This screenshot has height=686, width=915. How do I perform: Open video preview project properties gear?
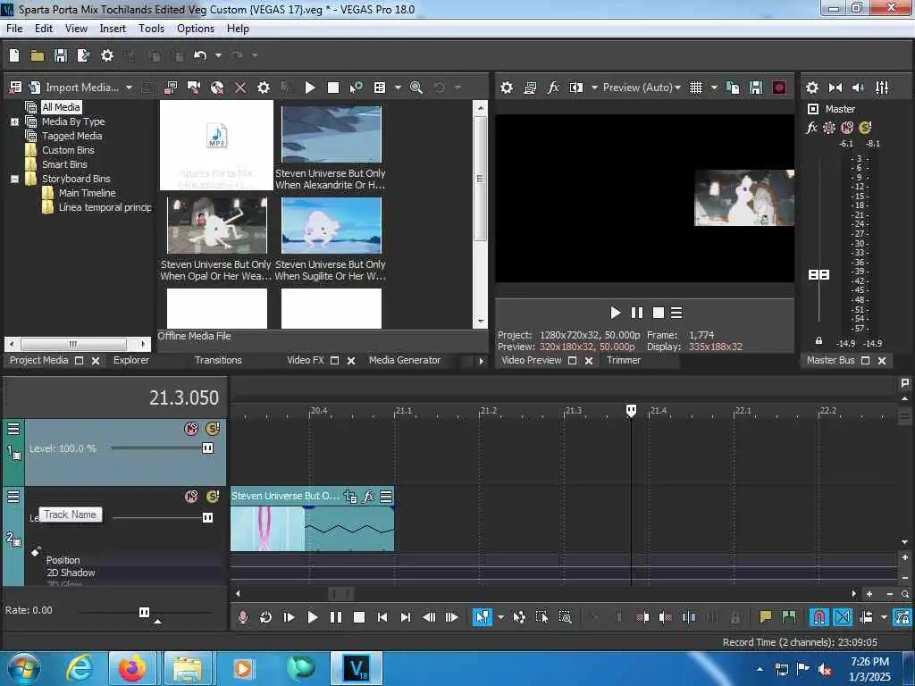click(507, 88)
